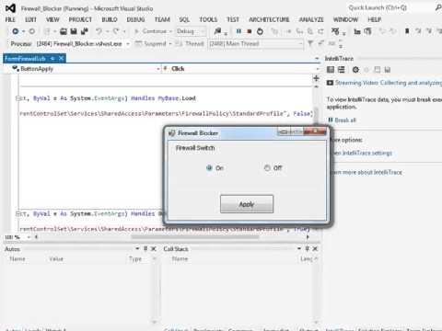This screenshot has height=331, width=442.
Task: Click the Find in Files toolbar icon
Action: [x=217, y=31]
